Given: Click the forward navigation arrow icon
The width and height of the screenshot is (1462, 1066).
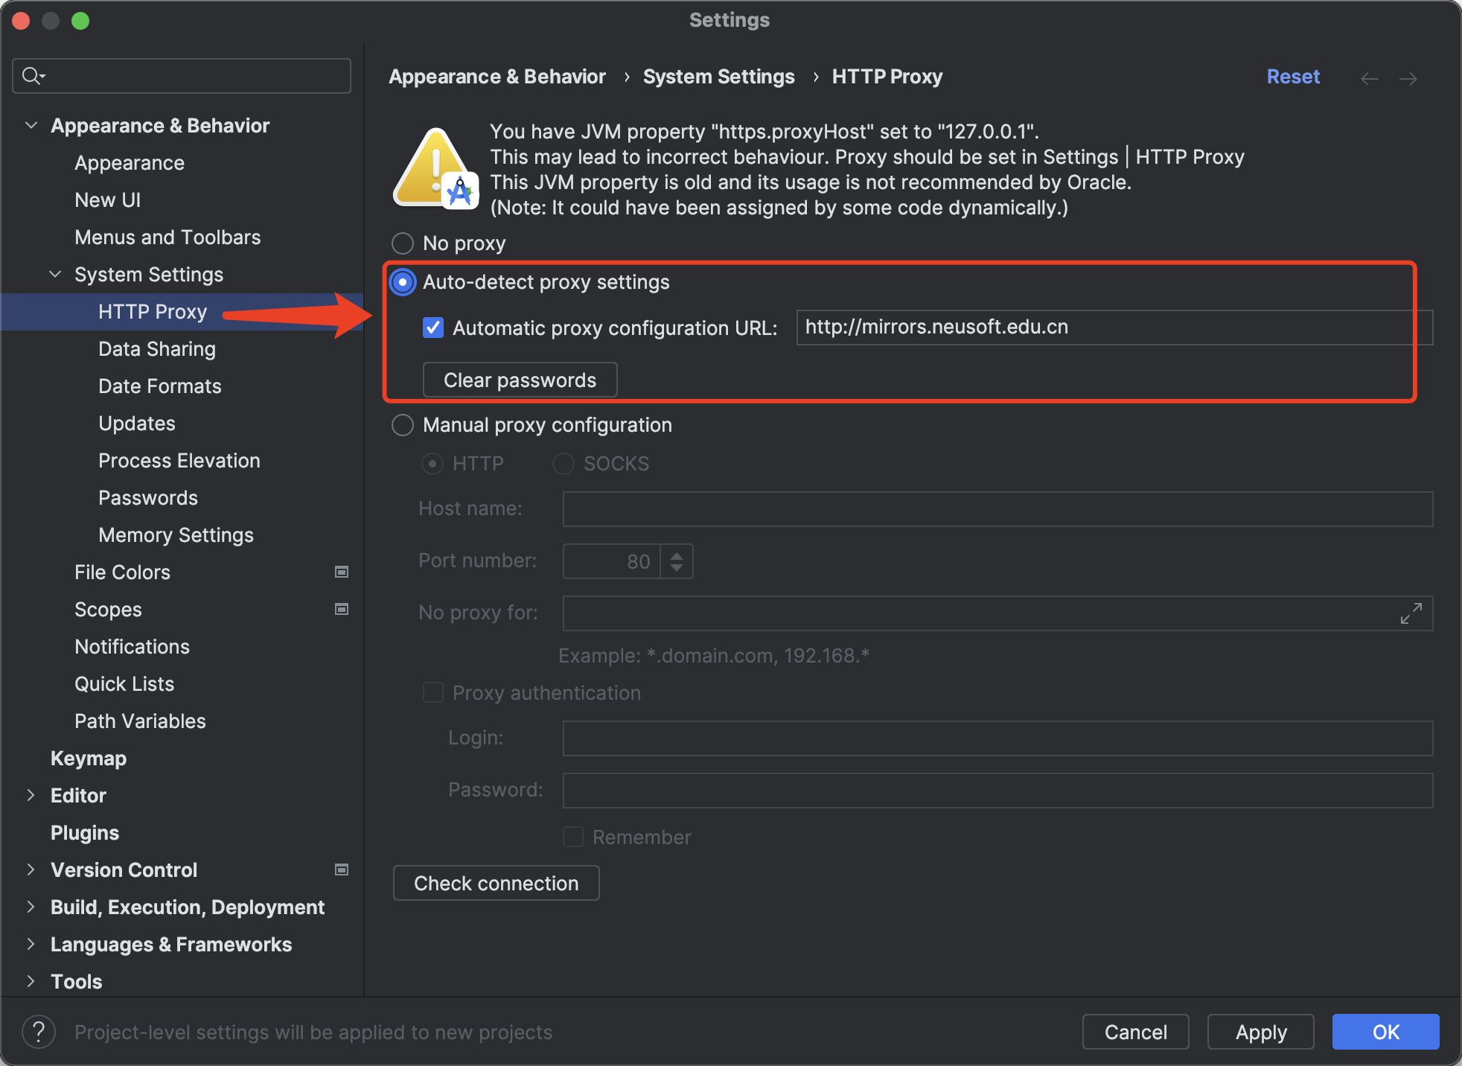Looking at the screenshot, I should tap(1408, 79).
